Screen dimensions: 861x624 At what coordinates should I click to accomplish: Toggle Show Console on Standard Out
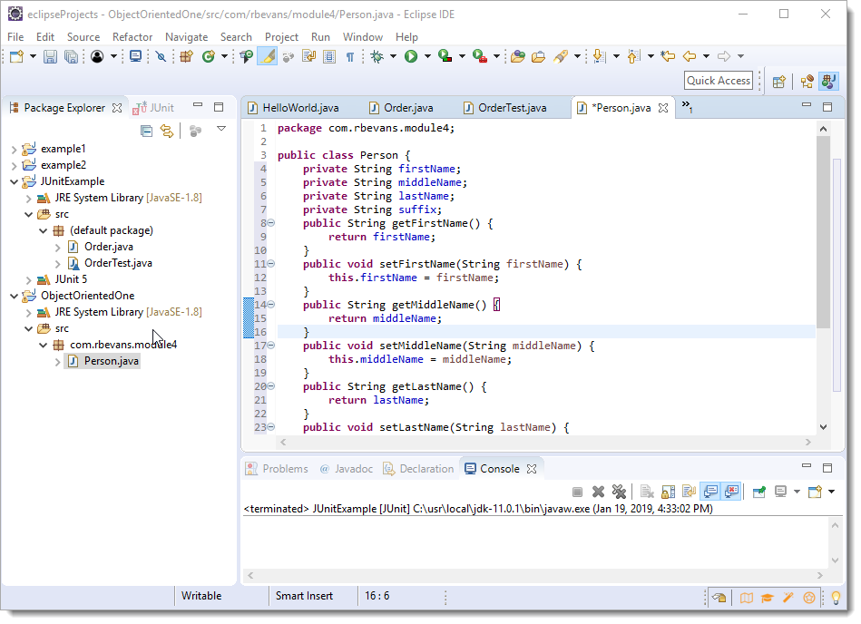click(x=710, y=492)
